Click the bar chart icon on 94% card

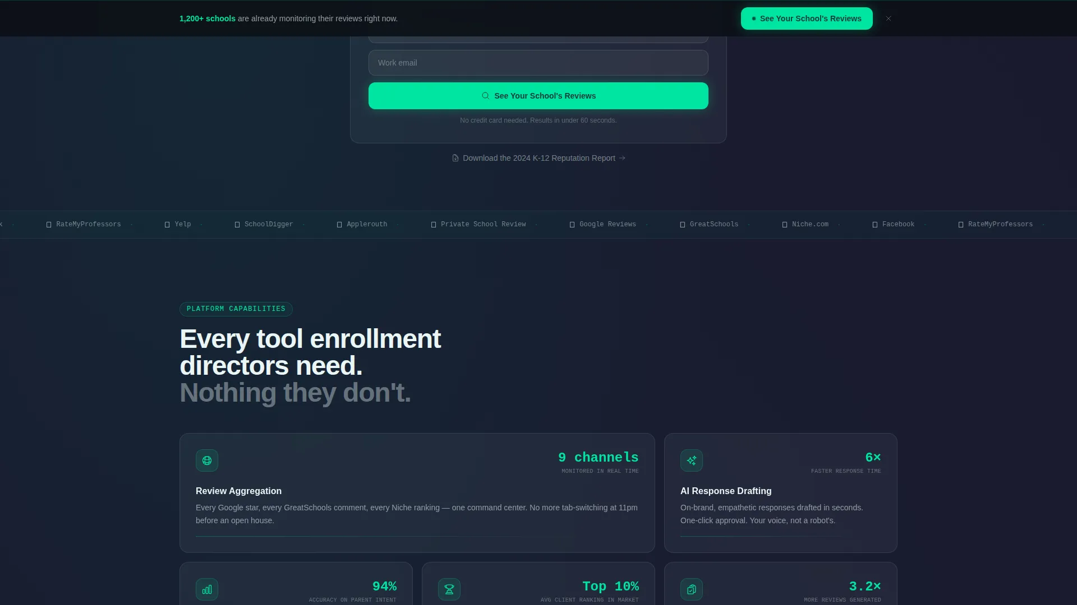pos(207,589)
